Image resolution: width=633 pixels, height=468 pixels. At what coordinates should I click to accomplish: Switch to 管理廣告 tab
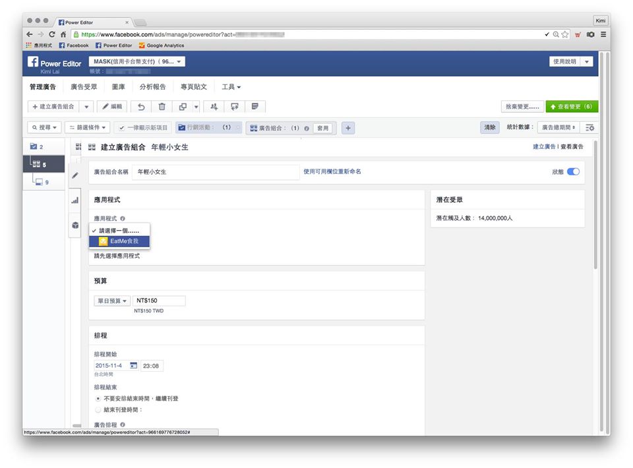42,87
